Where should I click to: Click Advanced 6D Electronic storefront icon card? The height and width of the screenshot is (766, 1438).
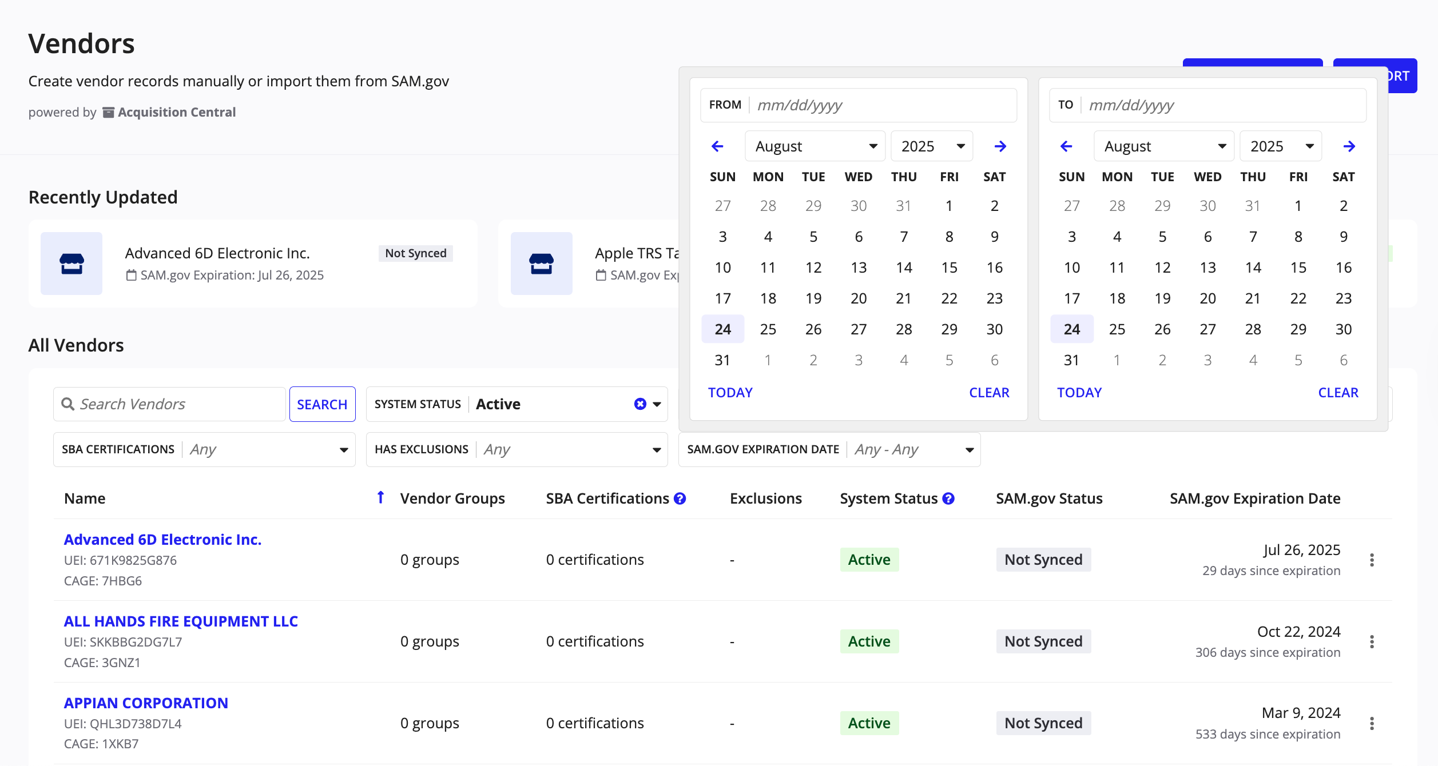coord(71,264)
